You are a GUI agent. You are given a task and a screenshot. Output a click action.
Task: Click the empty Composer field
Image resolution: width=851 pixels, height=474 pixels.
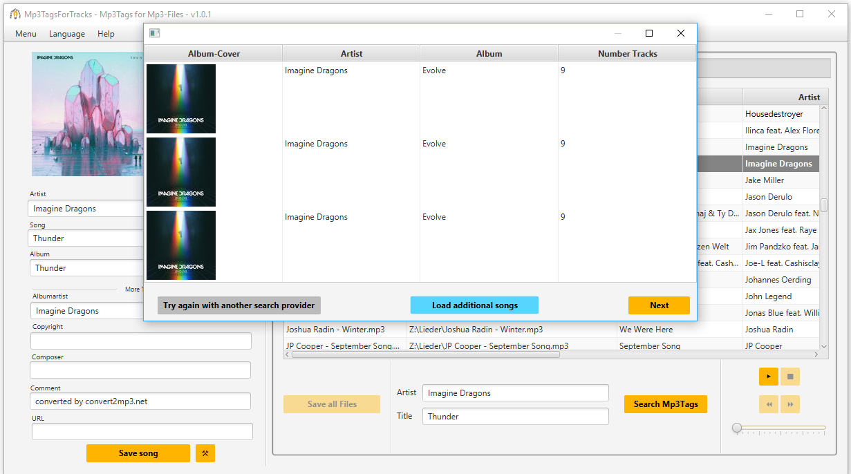click(x=141, y=370)
